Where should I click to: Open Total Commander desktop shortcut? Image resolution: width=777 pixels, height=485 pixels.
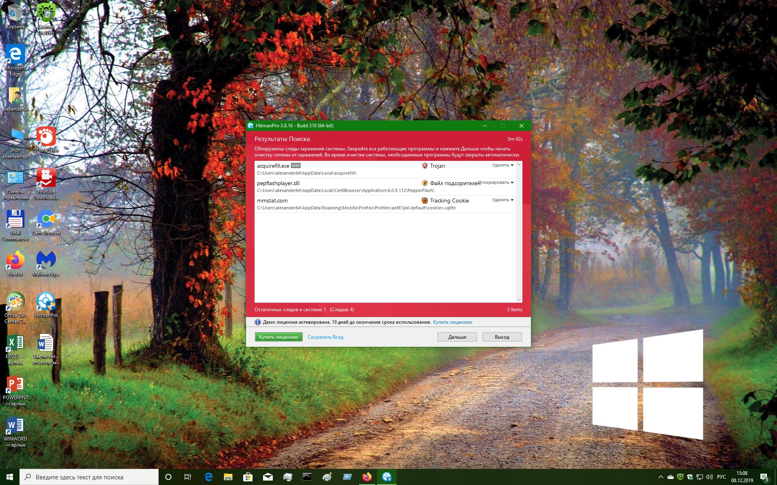point(15,219)
